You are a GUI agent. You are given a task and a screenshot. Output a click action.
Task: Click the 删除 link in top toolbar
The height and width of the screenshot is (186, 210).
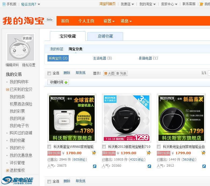(67, 73)
